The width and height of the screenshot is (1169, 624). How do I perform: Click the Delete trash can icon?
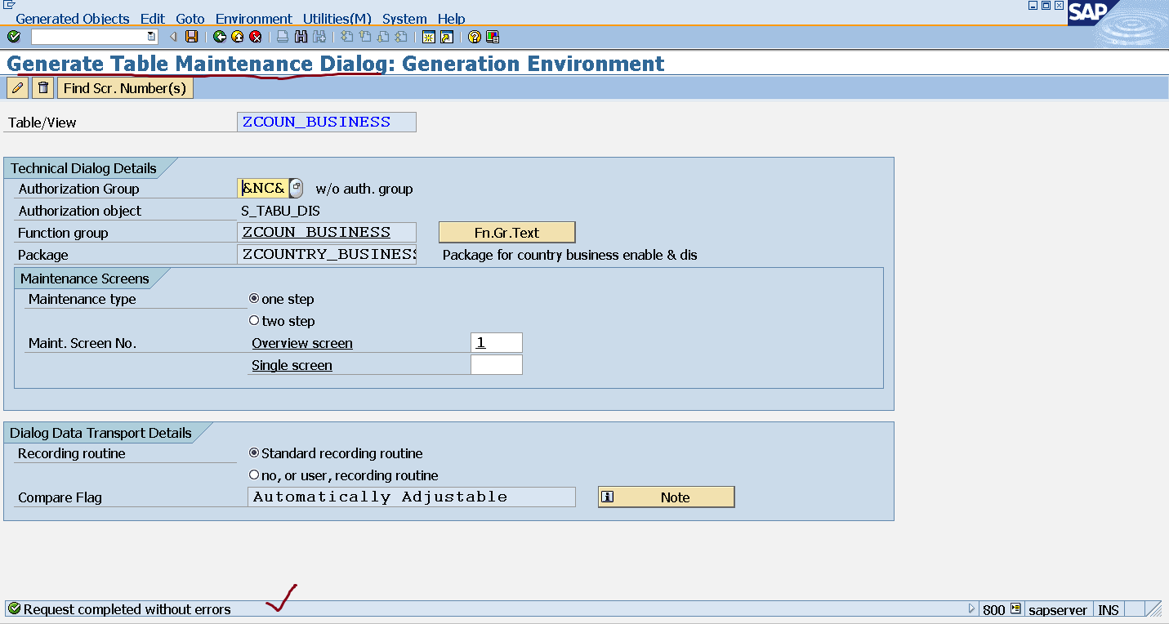[x=42, y=87]
